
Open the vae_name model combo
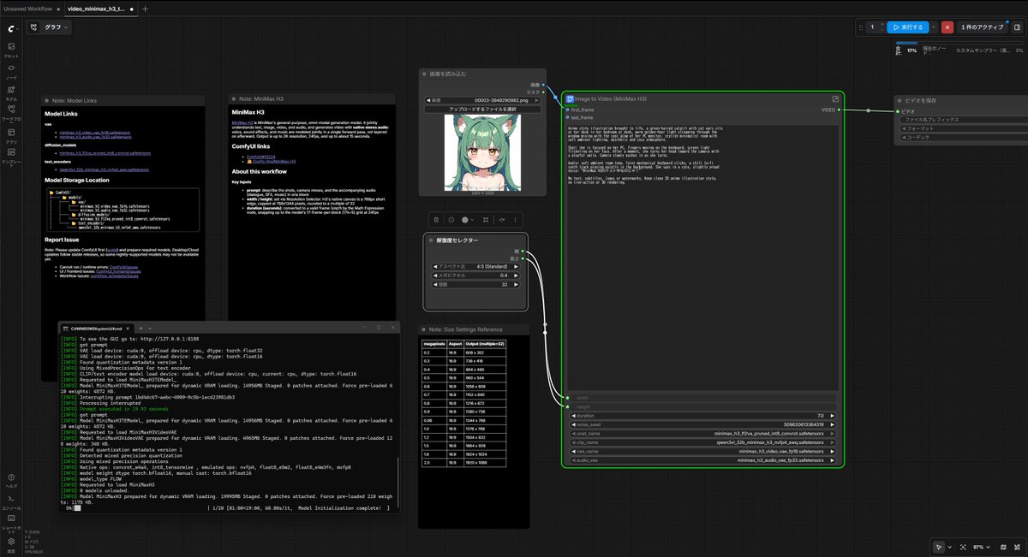tap(703, 451)
